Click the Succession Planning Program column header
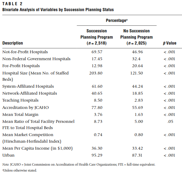This screenshot has width=182, height=174. pyautogui.click(x=97, y=37)
